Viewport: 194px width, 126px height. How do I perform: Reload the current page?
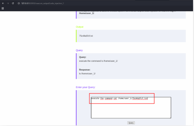pyautogui.click(x=13, y=3)
